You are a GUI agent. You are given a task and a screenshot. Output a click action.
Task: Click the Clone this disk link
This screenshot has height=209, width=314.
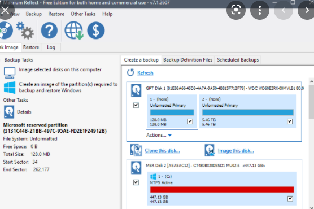162,150
